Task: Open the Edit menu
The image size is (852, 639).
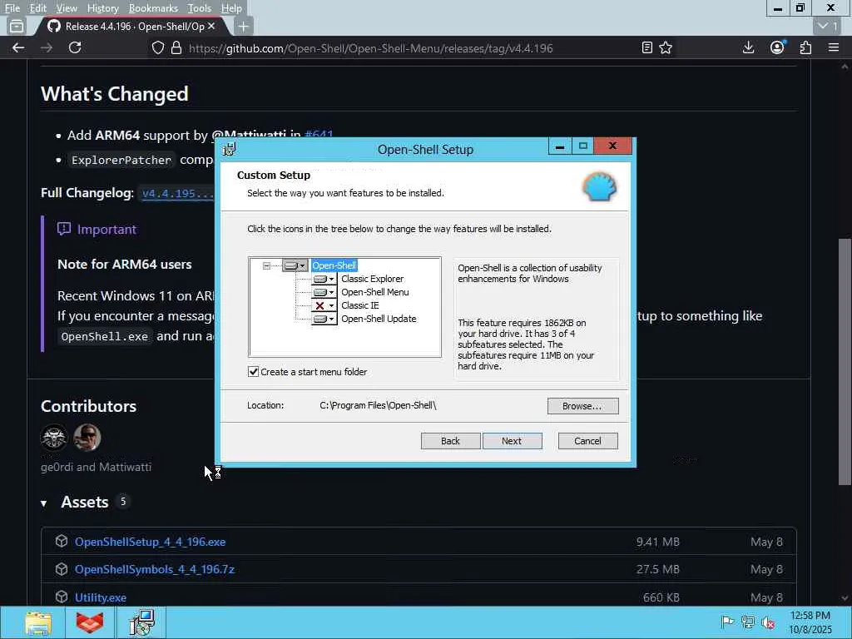Action: point(37,8)
